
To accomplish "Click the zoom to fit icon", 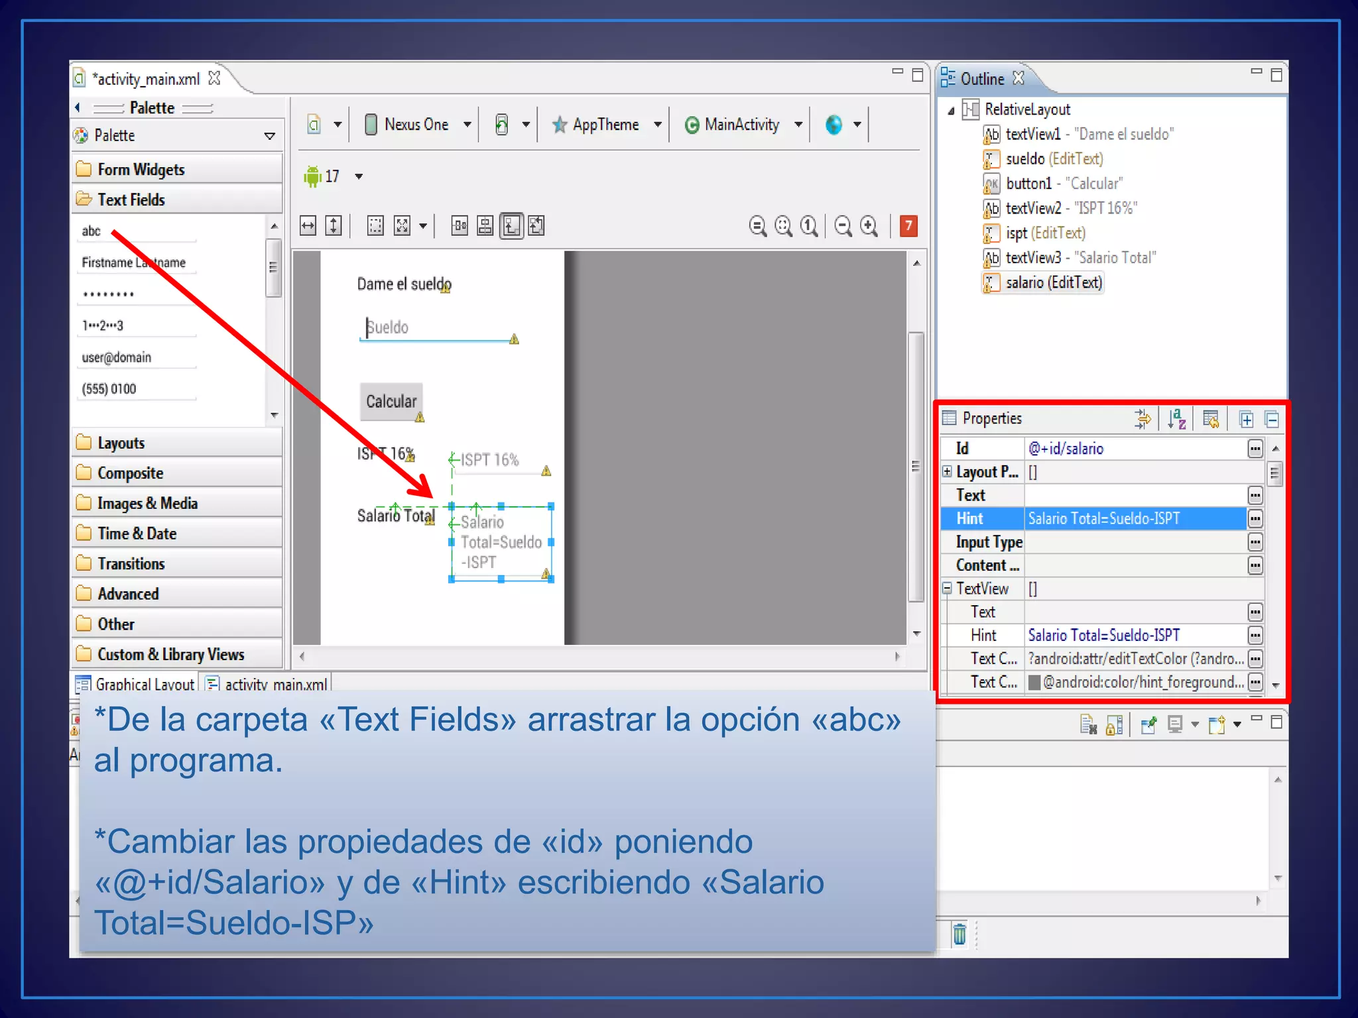I will tap(783, 226).
